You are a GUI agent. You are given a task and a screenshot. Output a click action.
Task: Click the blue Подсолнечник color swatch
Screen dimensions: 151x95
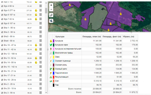[x=54, y=73]
